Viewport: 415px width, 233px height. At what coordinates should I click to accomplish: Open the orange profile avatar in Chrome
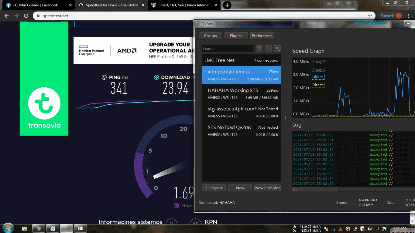(x=398, y=16)
